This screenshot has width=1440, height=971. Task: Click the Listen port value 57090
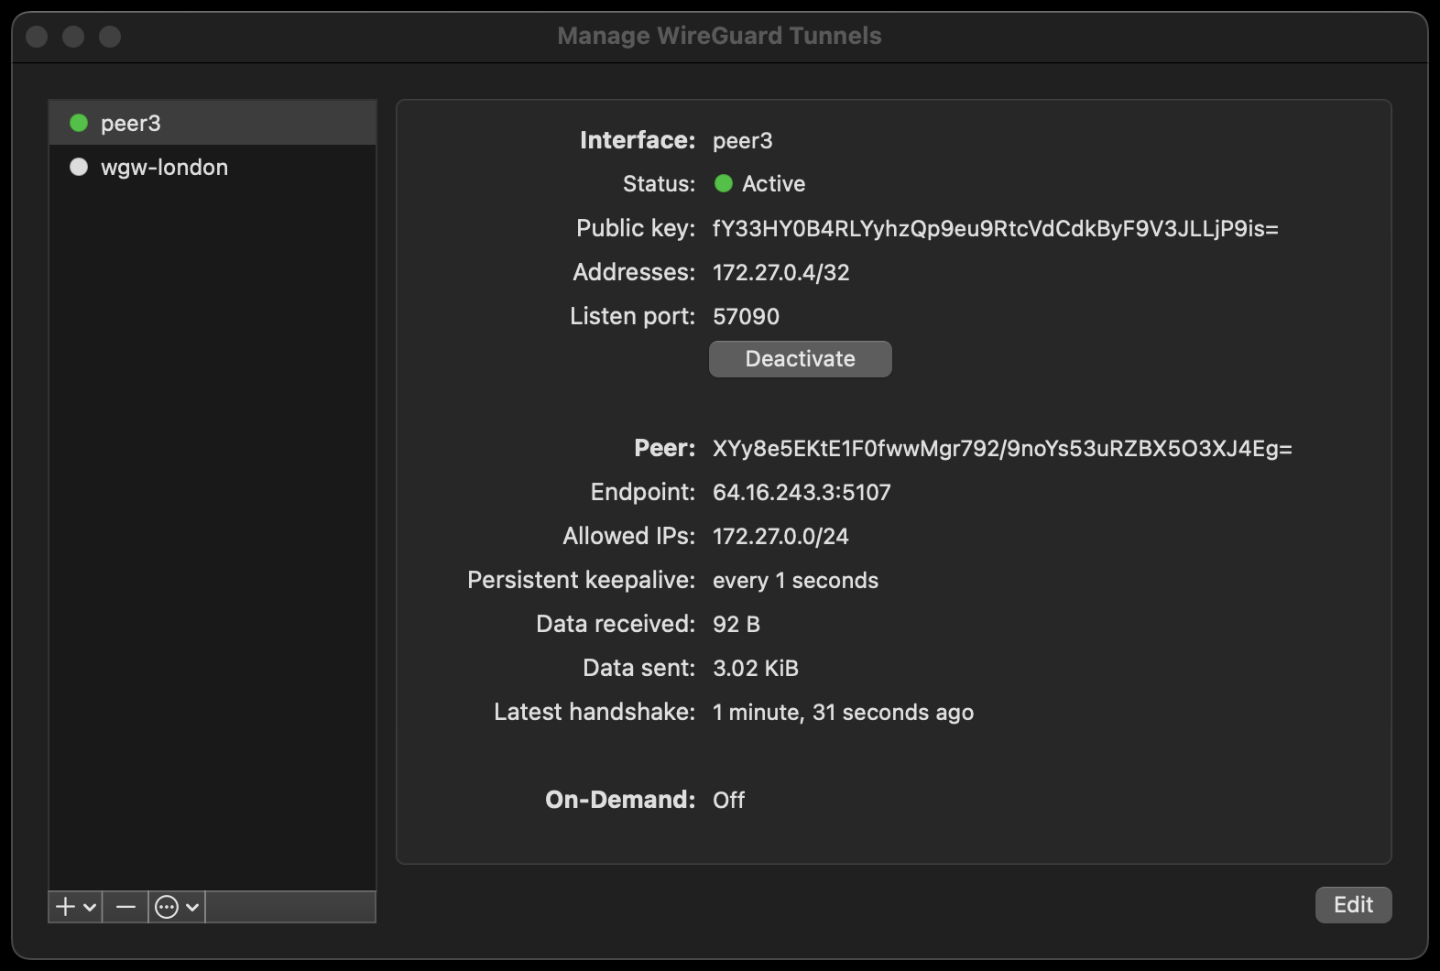coord(746,316)
